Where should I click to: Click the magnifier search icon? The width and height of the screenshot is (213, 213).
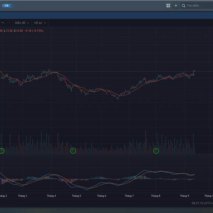click(x=184, y=6)
